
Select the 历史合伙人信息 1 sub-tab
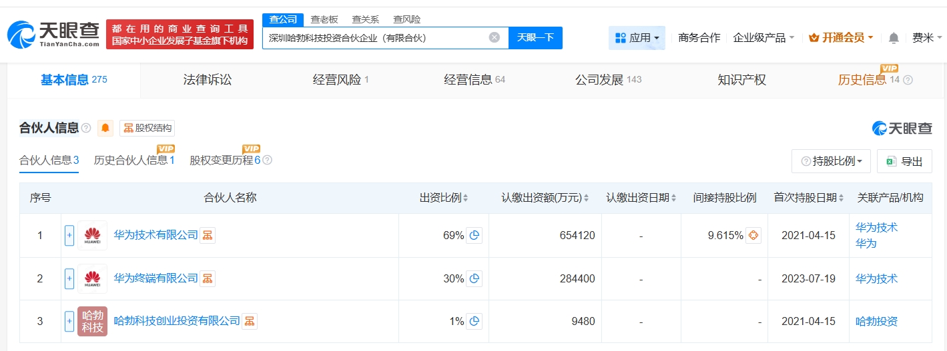point(134,161)
